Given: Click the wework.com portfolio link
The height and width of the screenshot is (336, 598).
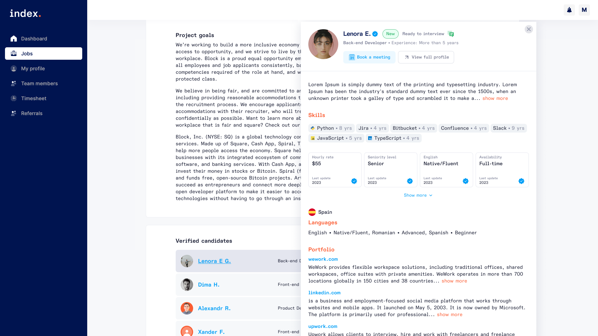Looking at the screenshot, I should point(323,259).
